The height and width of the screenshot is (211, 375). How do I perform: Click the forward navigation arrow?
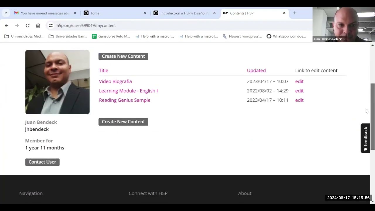[17, 25]
